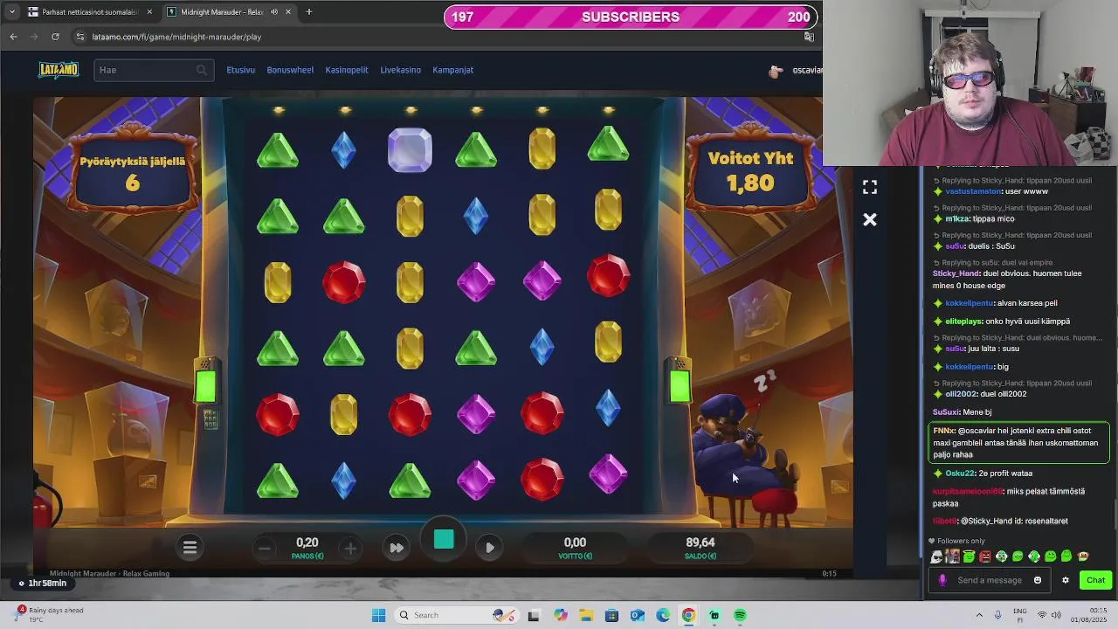This screenshot has width=1118, height=629.
Task: Click the Followers only chat notice
Action: click(956, 541)
